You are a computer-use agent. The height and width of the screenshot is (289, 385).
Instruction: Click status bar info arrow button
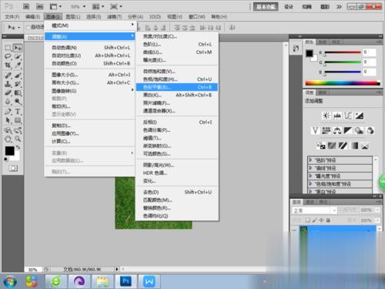pos(117,269)
